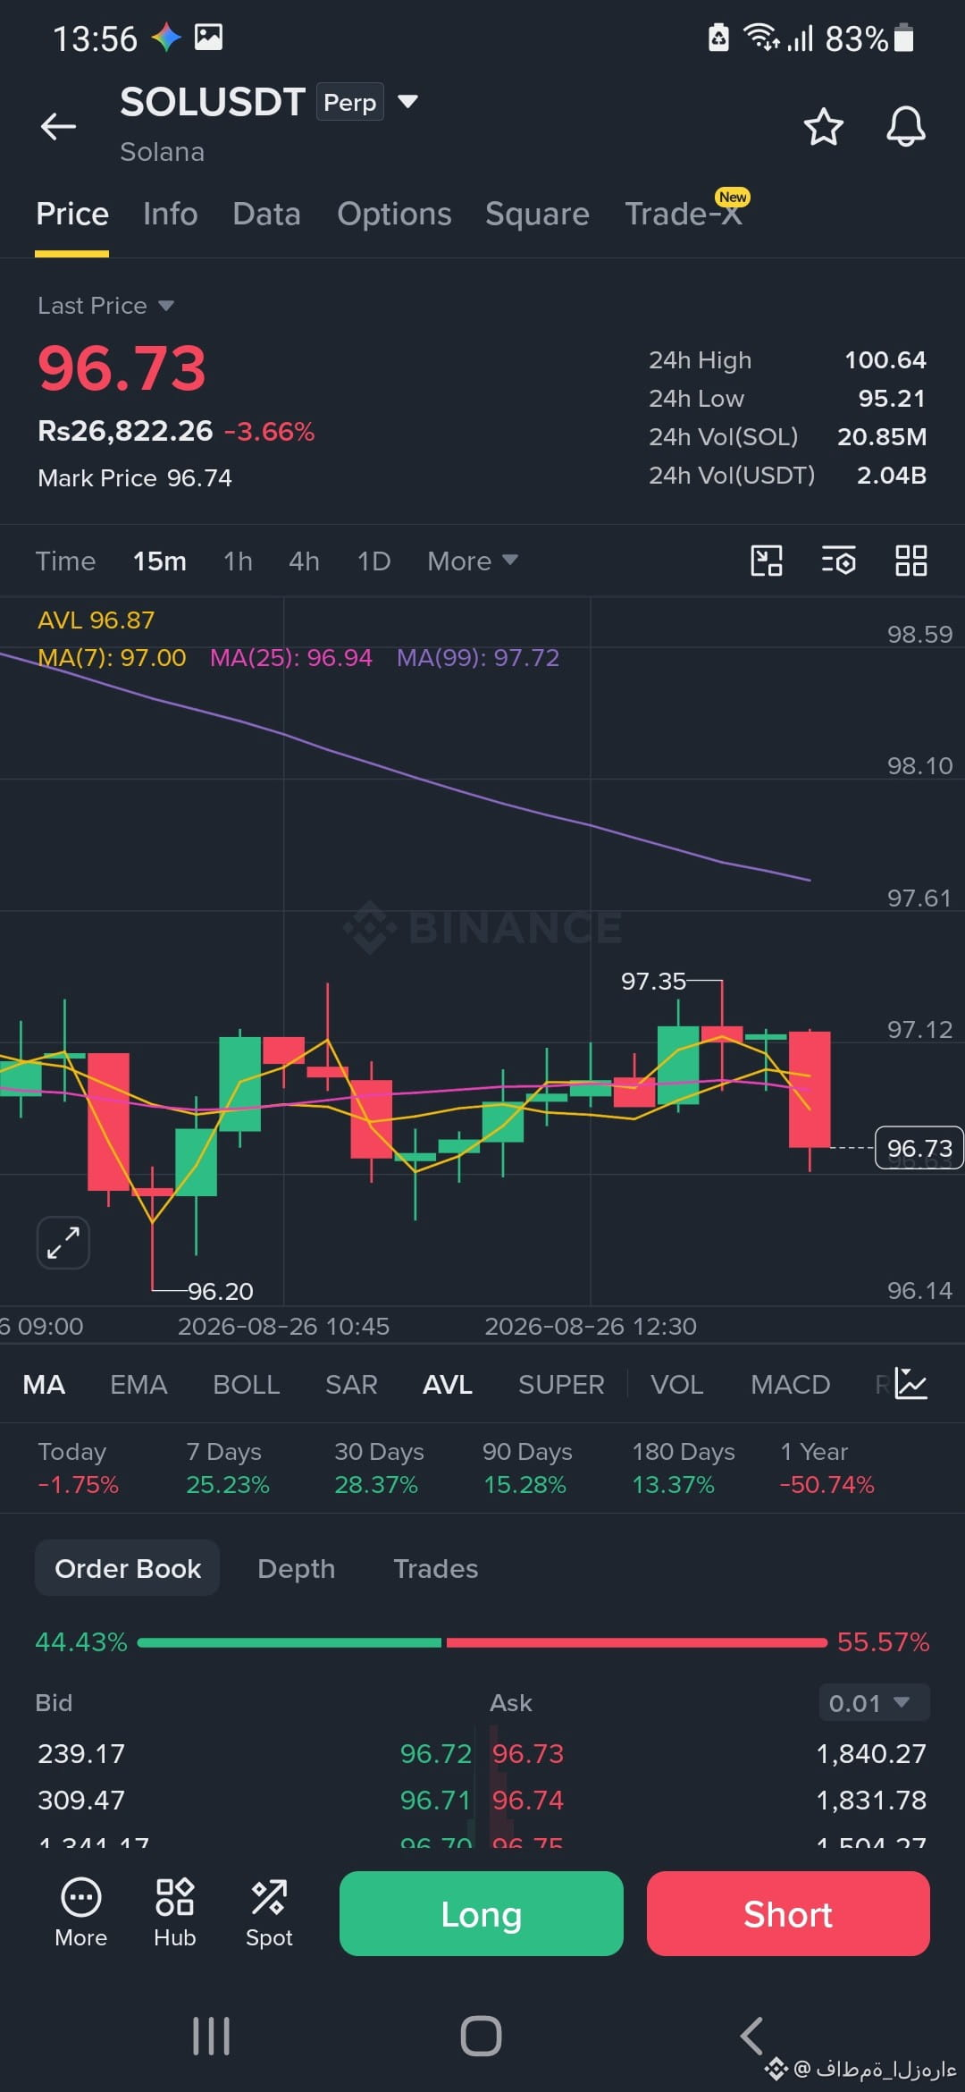Toggle the SUPER indicator
The height and width of the screenshot is (2092, 965).
561,1385
